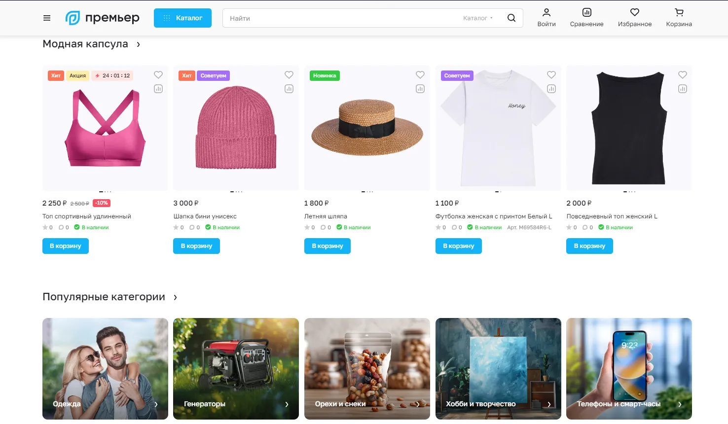Open the hamburger menu icon
Viewport: 728px width, 424px height.
(x=47, y=18)
